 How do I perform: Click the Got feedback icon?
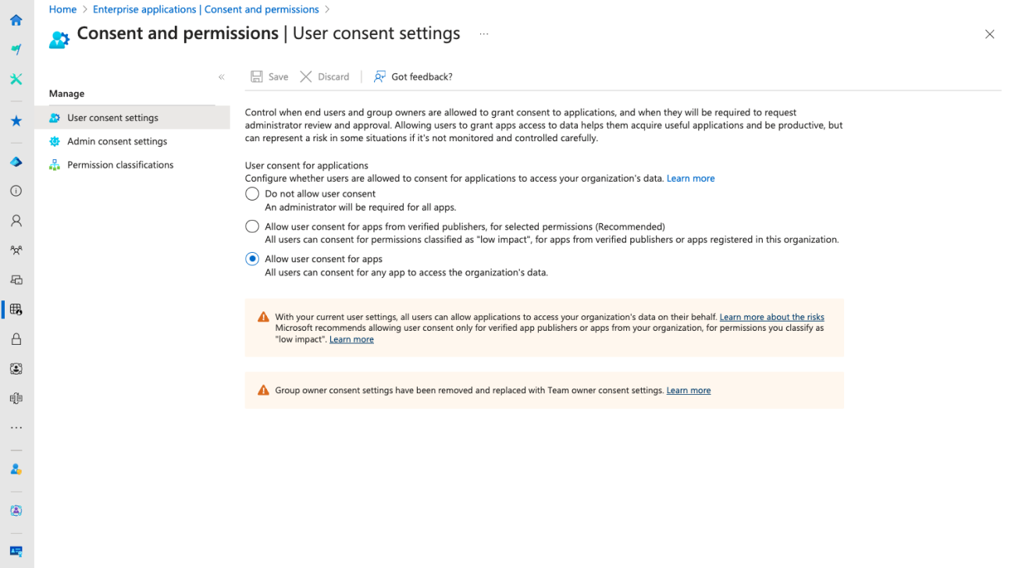coord(379,76)
